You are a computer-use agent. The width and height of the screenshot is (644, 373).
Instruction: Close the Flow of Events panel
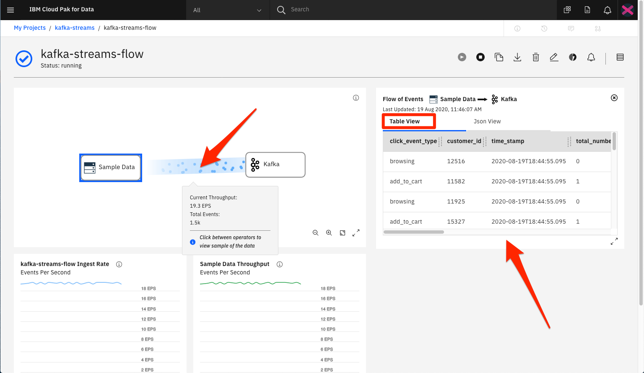614,98
